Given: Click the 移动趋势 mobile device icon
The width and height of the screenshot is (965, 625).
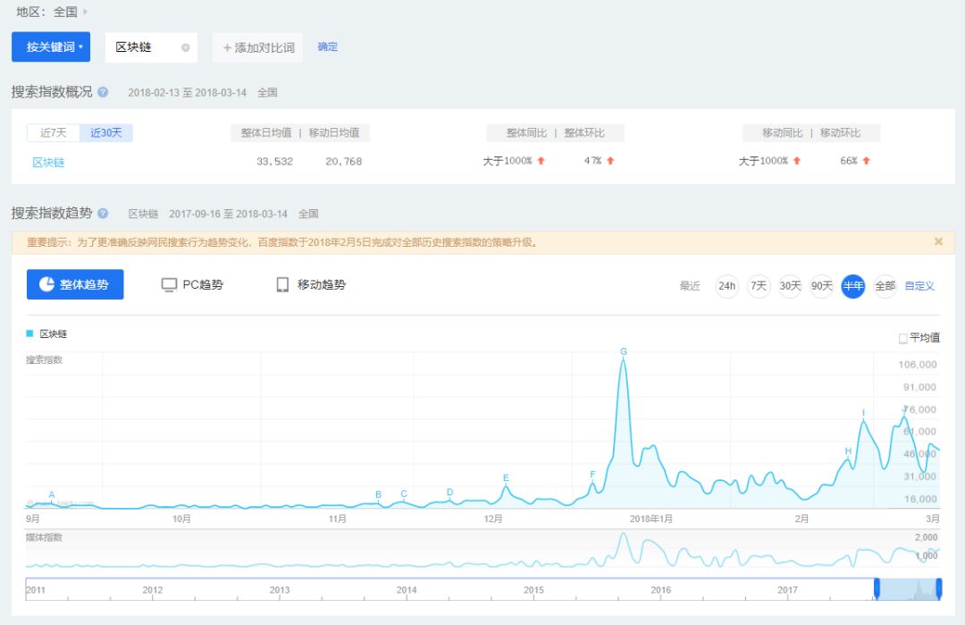Looking at the screenshot, I should [x=282, y=284].
